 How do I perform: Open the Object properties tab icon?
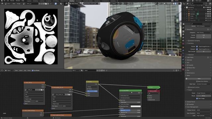tap(183, 47)
